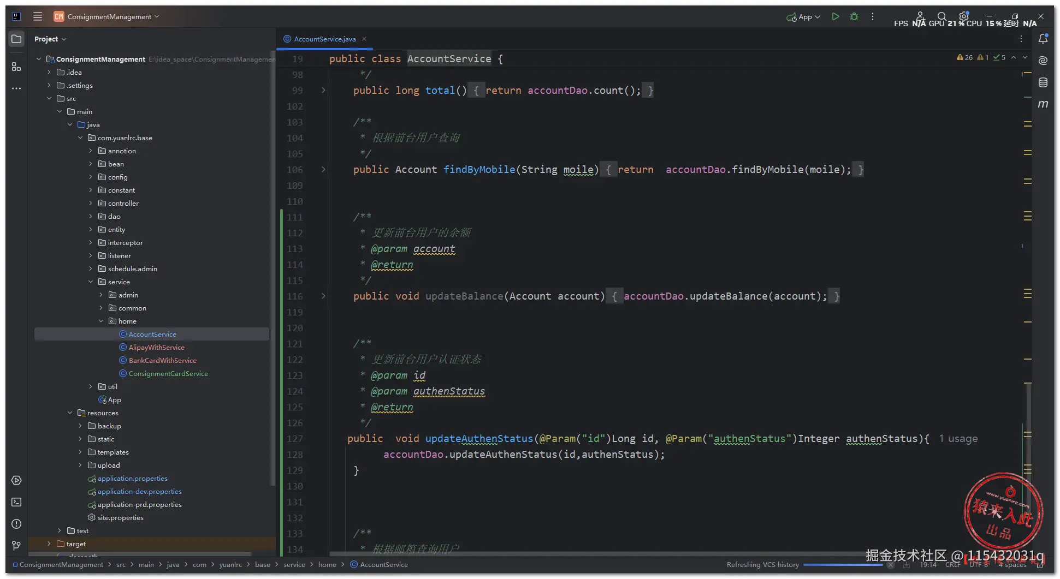Show more tool windows
Screen dimensions: 1060x579
[x=16, y=88]
